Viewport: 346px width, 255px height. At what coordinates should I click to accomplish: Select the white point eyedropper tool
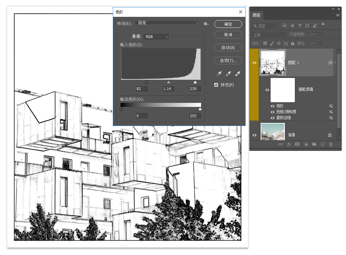point(238,74)
